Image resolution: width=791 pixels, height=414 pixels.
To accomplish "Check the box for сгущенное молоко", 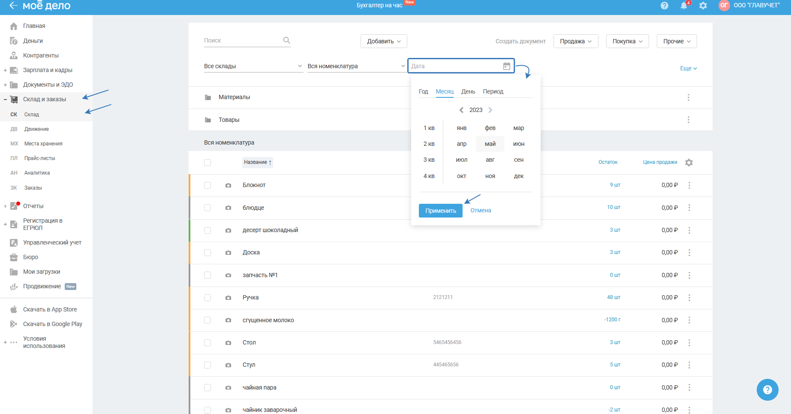I will pyautogui.click(x=208, y=320).
